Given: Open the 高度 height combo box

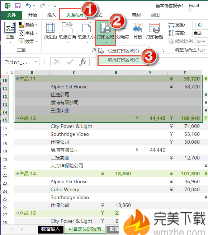Looking at the screenshot, I should tap(200, 33).
